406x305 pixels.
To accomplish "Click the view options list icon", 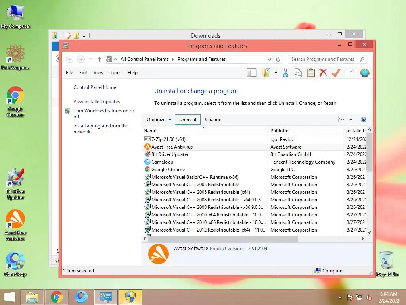I will pos(341,120).
